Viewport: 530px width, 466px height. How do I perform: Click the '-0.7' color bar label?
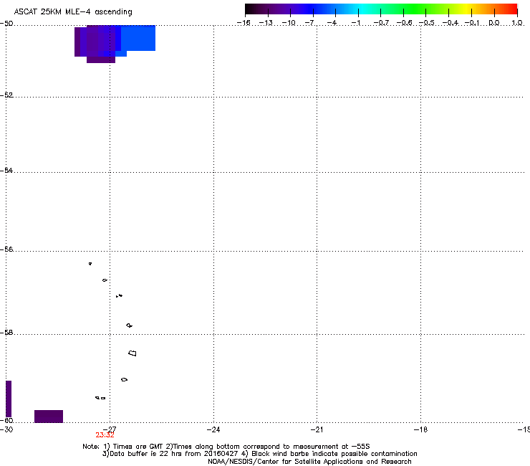(x=381, y=23)
